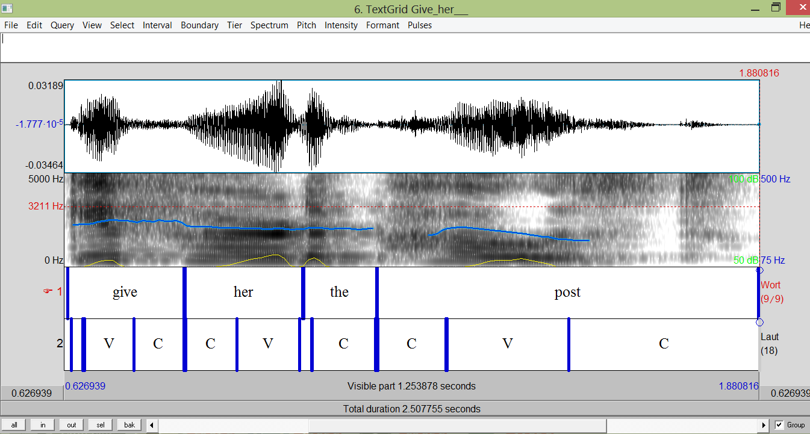The width and height of the screenshot is (810, 434).
Task: Select the V interval under 'post'
Action: coord(508,344)
